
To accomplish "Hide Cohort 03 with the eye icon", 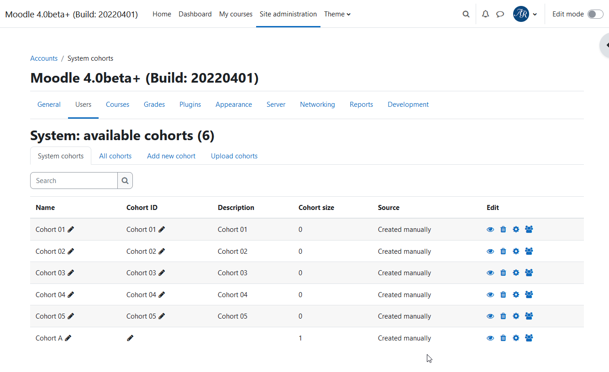I will (490, 273).
